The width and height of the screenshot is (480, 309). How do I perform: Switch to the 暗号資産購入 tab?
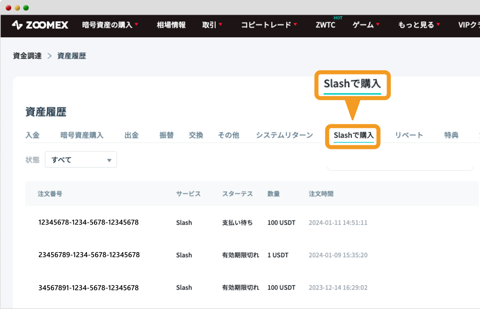pyautogui.click(x=82, y=135)
